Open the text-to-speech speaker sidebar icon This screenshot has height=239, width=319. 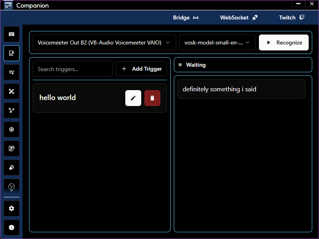coord(12,148)
